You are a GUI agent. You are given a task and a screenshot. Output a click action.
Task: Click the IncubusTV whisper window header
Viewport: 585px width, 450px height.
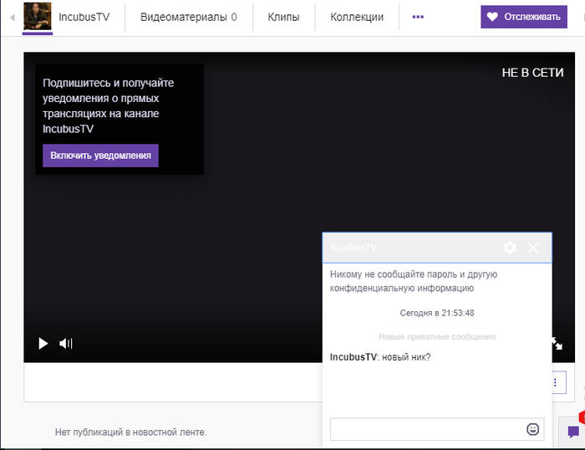(x=437, y=248)
